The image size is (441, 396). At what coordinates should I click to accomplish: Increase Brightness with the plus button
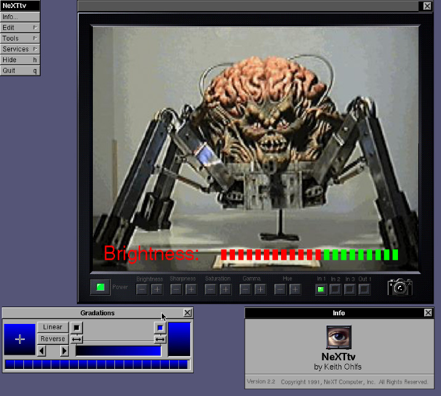click(x=157, y=289)
